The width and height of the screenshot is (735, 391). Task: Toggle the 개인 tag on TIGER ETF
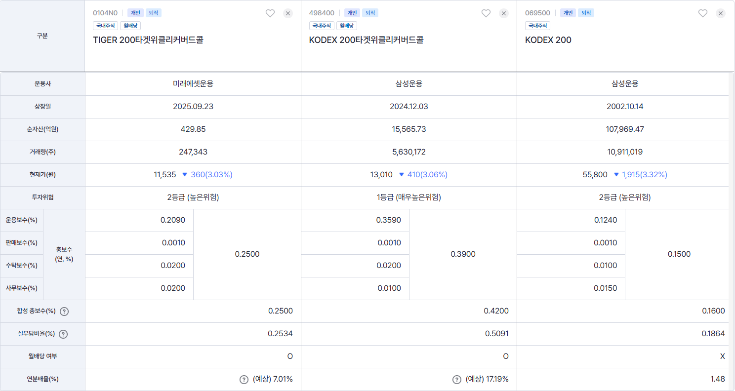pyautogui.click(x=135, y=13)
